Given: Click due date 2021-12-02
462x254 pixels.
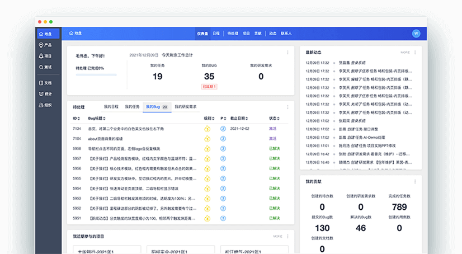Looking at the screenshot, I should 239,129.
